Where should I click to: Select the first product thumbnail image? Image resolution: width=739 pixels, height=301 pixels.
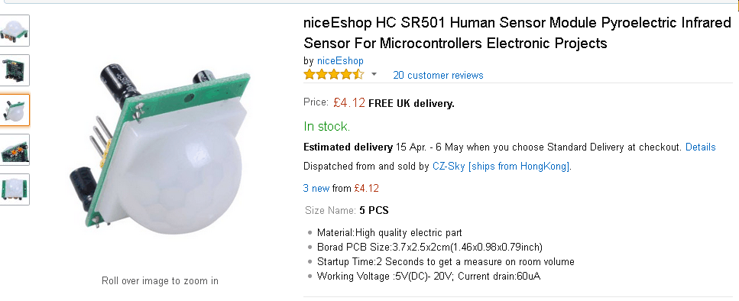15,31
